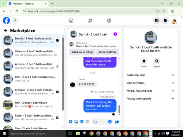Screen dimensions: 183x137
Task: Open the Facebook search icon
Action: coord(15,20)
